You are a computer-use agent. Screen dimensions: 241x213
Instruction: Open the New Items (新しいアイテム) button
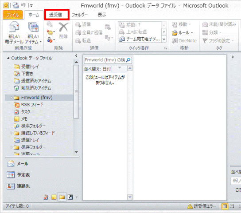pos(33,33)
